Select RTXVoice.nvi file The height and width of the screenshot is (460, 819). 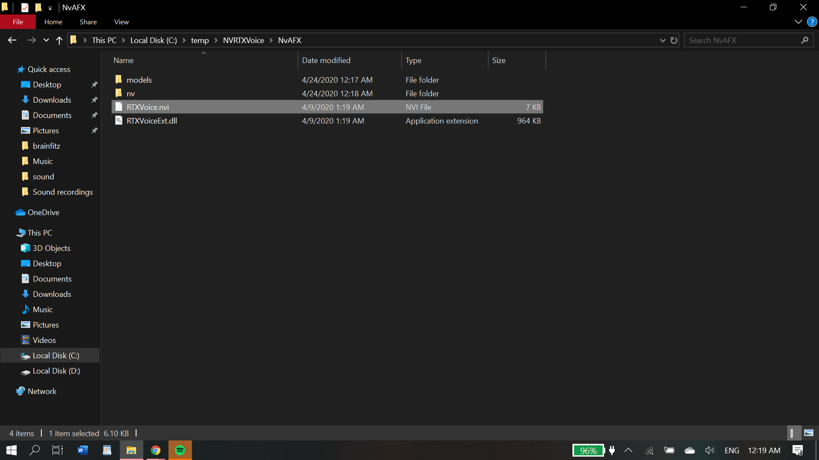327,107
